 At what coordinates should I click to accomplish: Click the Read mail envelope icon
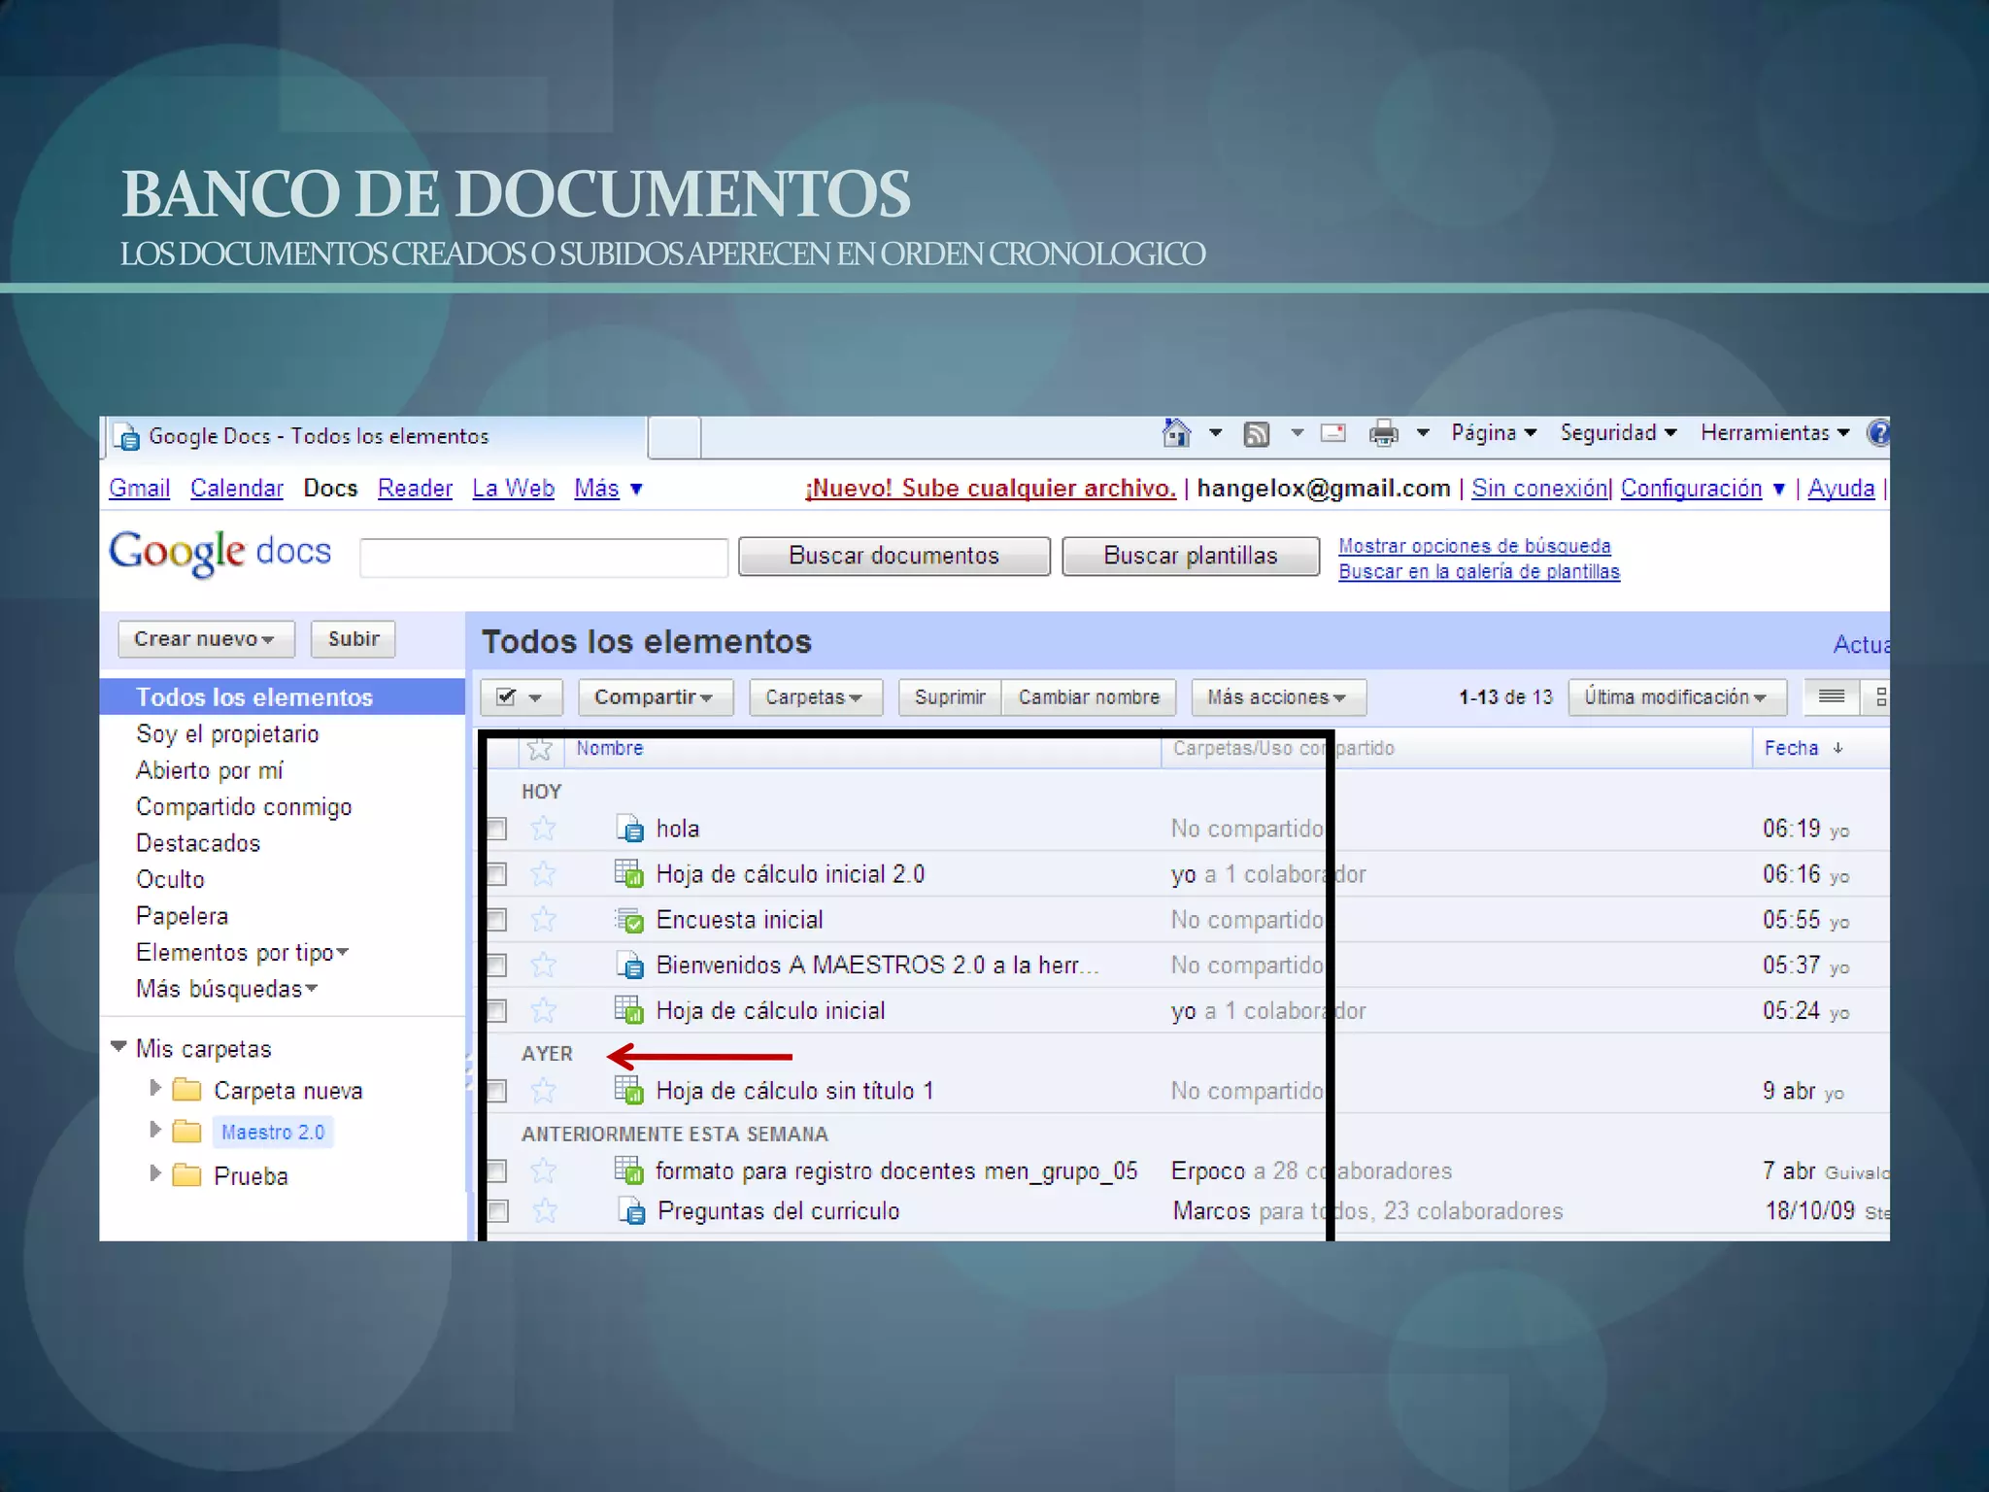tap(1333, 433)
